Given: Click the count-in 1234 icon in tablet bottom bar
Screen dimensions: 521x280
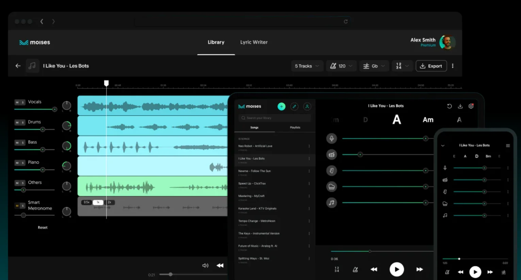Looking at the screenshot, I should click(x=337, y=269).
